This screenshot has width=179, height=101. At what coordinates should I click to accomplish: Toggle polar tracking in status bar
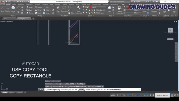coord(128,95)
